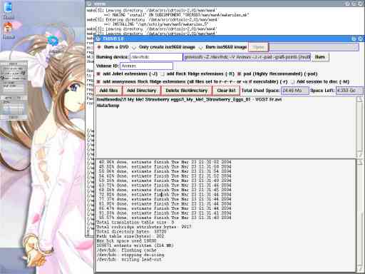Click the 'extents written (214 MB)' log line
The image size is (365, 274).
pos(135,245)
